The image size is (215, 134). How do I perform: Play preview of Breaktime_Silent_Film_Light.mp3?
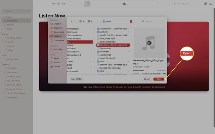(149, 43)
